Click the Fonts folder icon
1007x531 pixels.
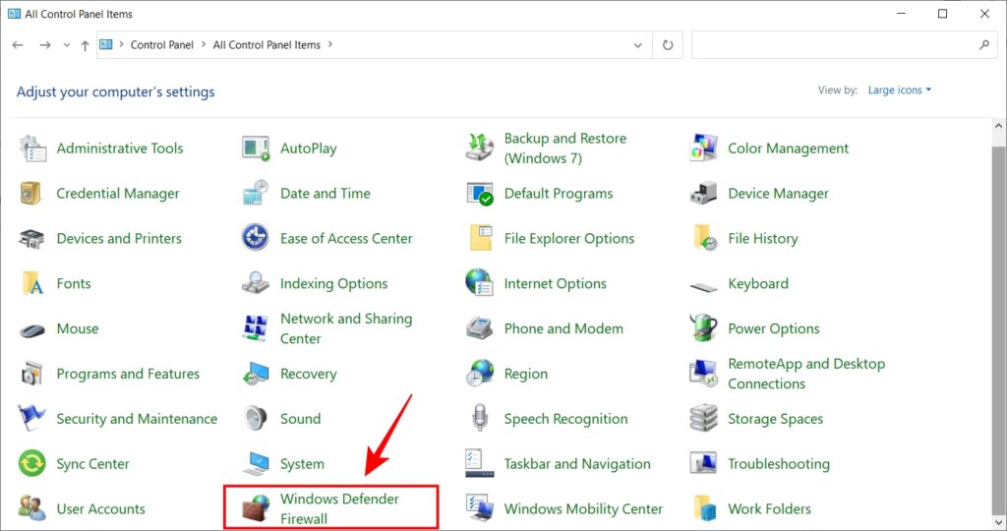click(x=32, y=283)
